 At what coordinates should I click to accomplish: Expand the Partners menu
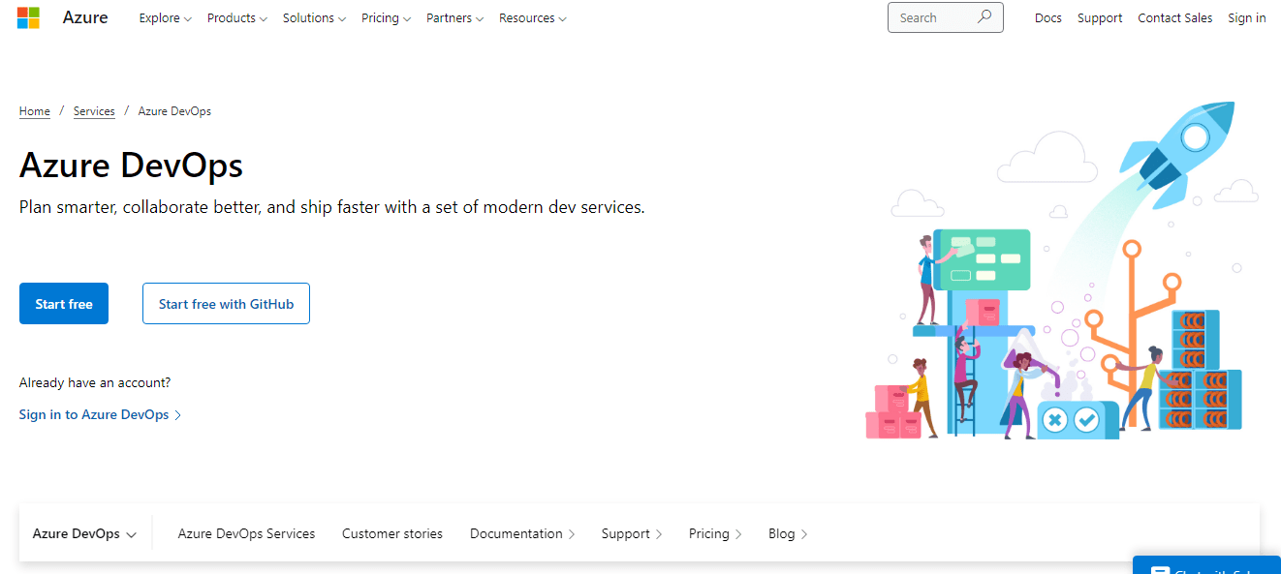(455, 17)
